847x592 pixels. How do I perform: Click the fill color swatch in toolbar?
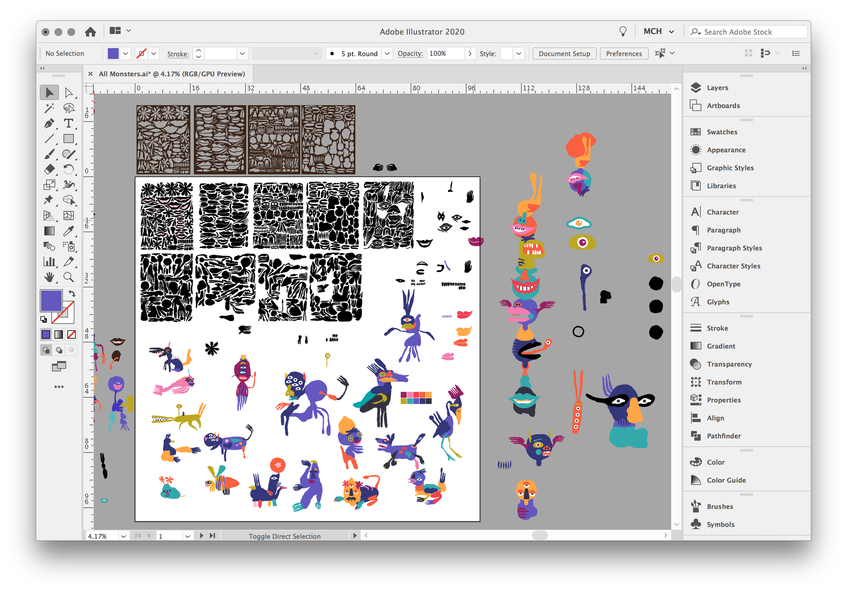pos(113,53)
